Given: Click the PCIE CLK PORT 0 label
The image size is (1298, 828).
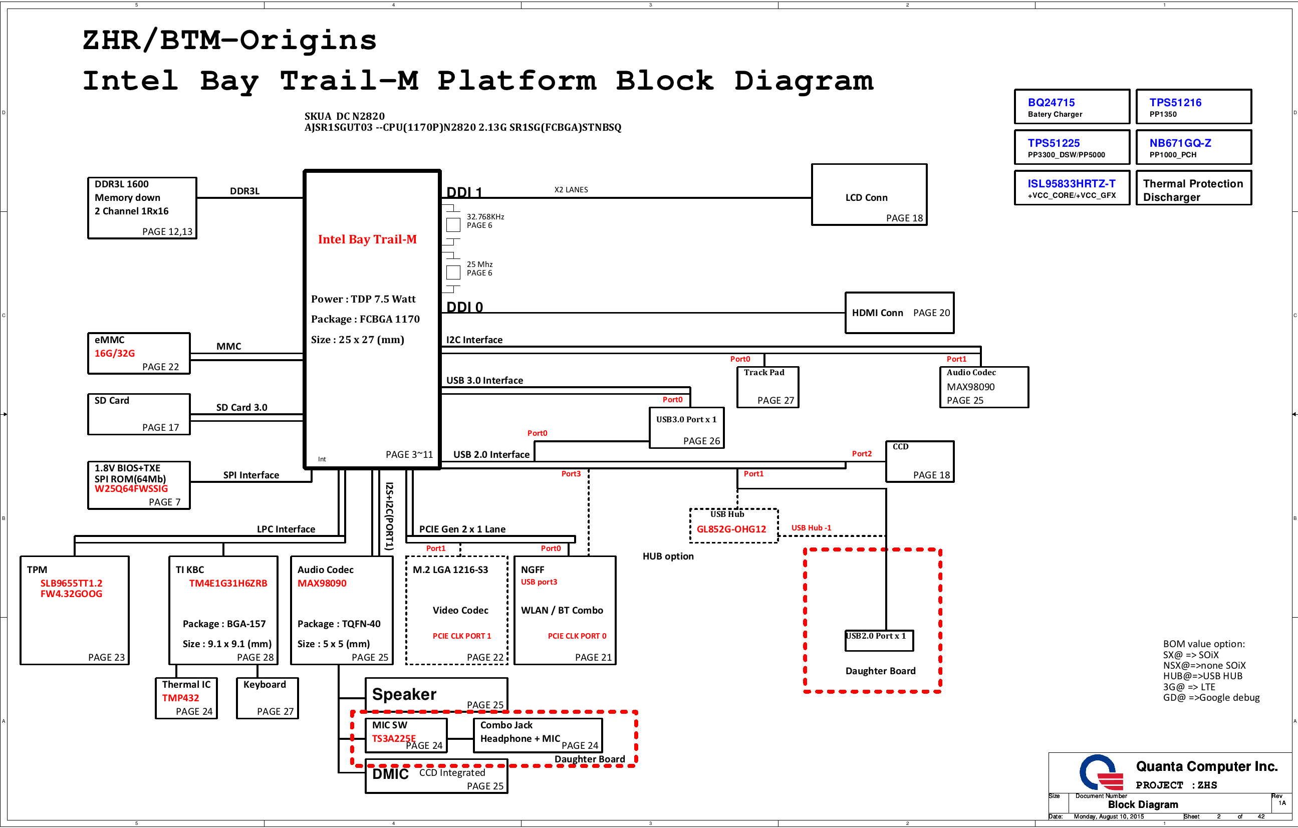Looking at the screenshot, I should [577, 636].
